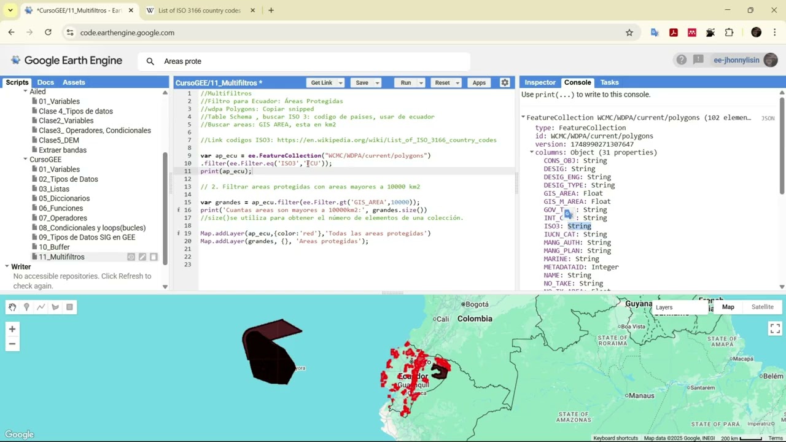Open the Clase5_DEM script

(x=59, y=140)
